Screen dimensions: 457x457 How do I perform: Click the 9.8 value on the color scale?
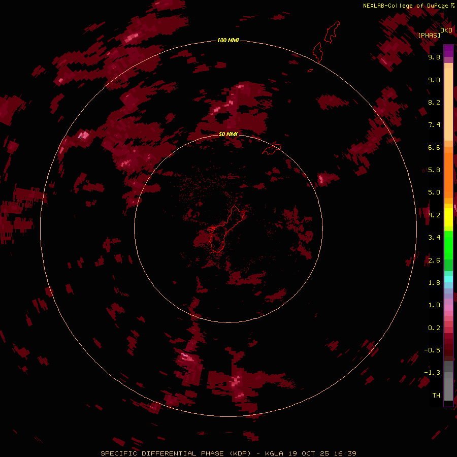point(434,57)
